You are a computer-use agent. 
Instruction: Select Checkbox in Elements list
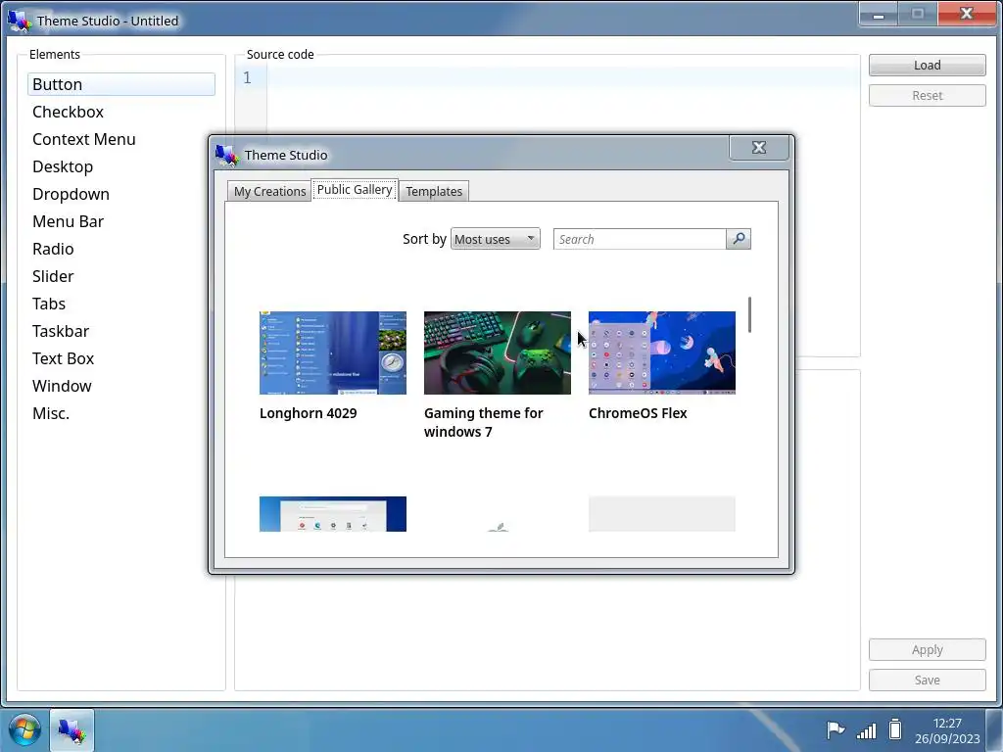[x=120, y=112]
